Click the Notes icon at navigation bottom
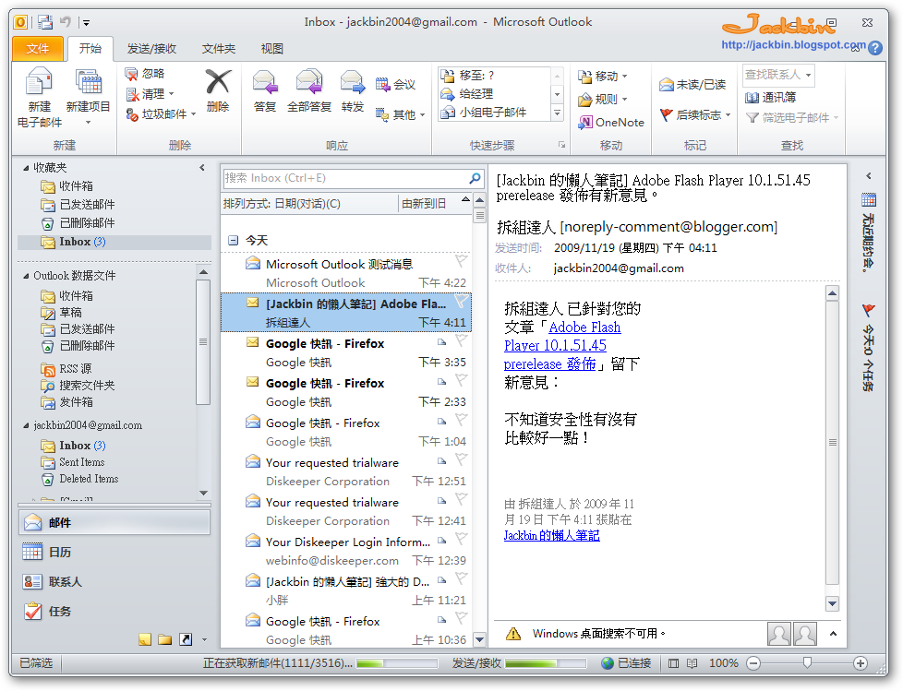903x691 pixels. point(145,639)
